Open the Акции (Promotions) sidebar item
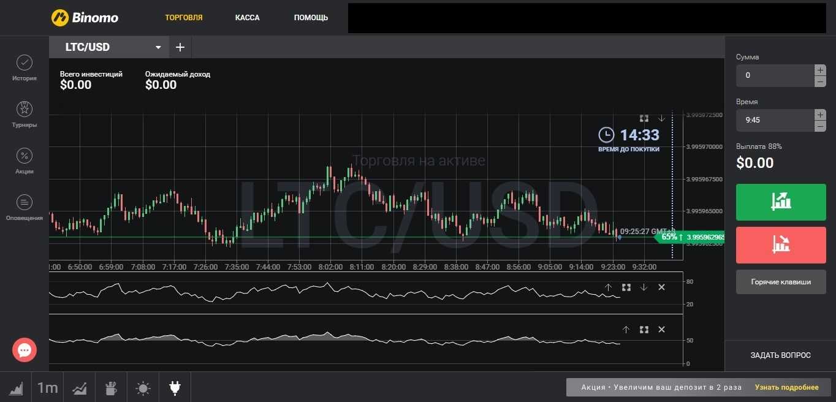The width and height of the screenshot is (836, 402). (x=24, y=161)
